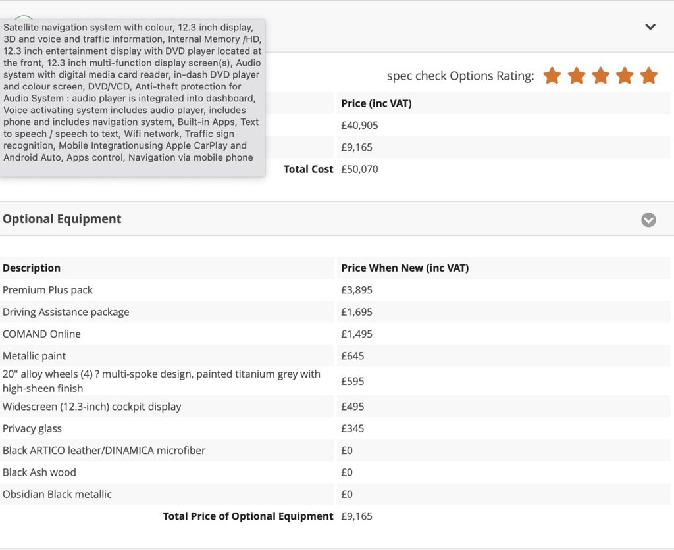Expand the top section chevron arrow
The image size is (674, 550).
tap(650, 27)
